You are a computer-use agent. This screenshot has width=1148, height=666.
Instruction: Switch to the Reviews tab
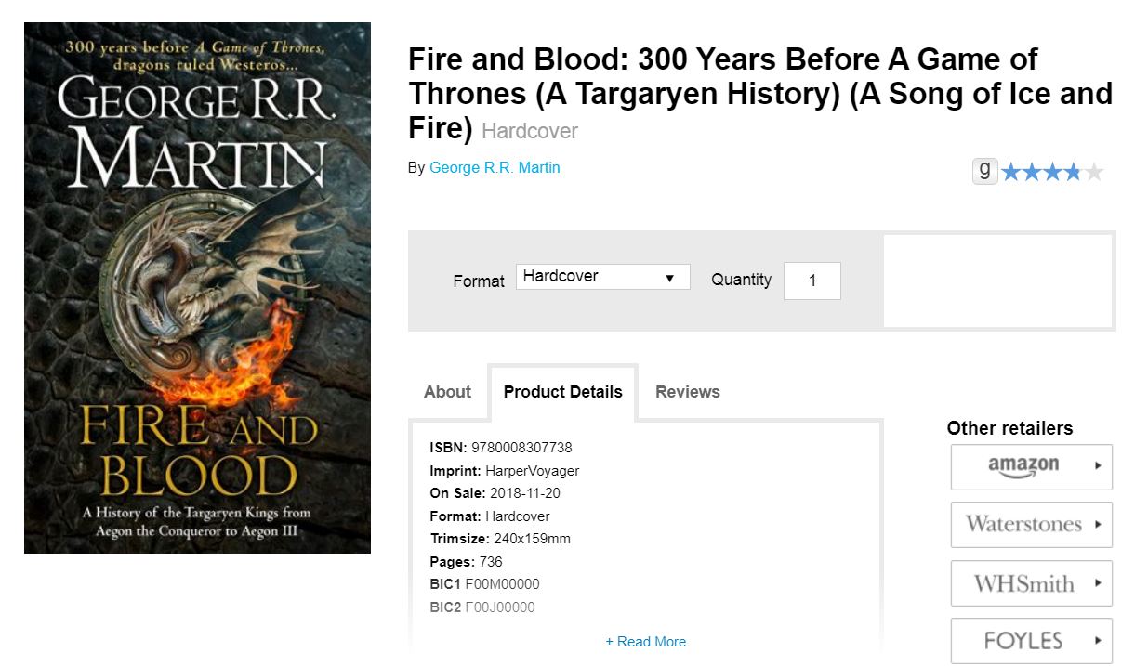coord(688,392)
